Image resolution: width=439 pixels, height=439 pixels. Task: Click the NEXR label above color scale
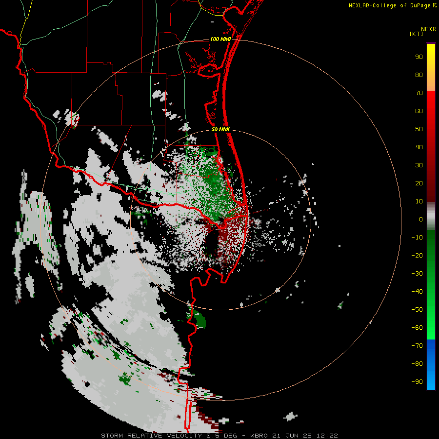429,29
